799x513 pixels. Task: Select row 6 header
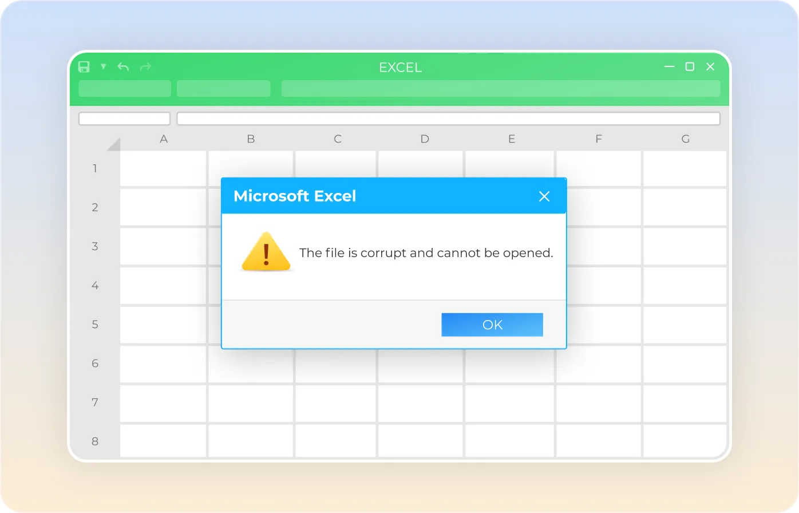[95, 364]
